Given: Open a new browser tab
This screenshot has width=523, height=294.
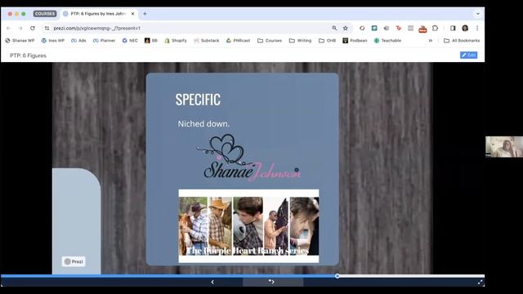Looking at the screenshot, I should [x=145, y=14].
